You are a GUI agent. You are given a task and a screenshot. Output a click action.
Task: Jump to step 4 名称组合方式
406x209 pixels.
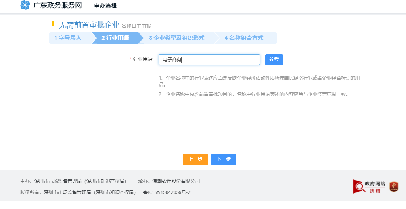click(244, 38)
